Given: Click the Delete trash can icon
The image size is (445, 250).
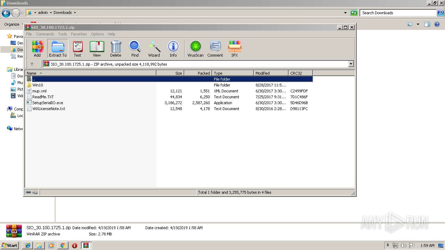Looking at the screenshot, I should pyautogui.click(x=116, y=49).
